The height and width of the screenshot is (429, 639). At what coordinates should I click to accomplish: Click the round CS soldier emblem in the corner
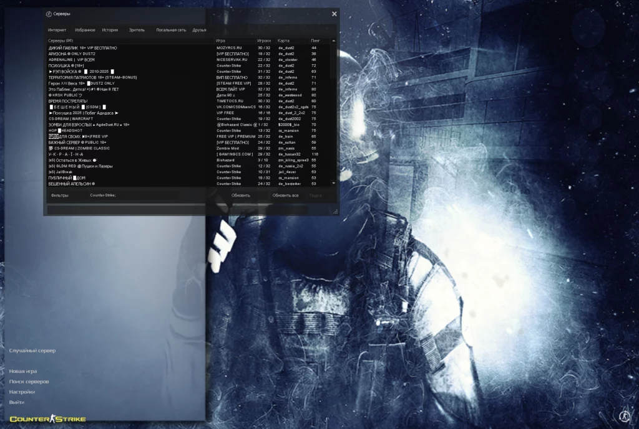click(623, 416)
